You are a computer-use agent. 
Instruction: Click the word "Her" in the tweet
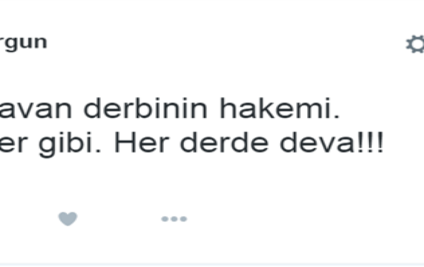click(142, 143)
